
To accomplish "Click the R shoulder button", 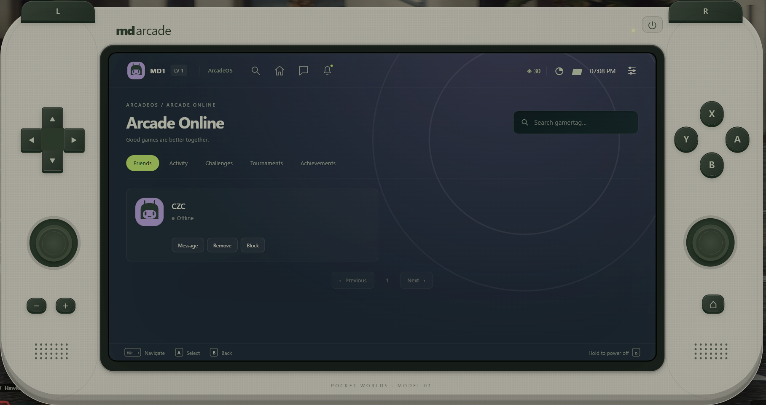I will click(x=705, y=11).
